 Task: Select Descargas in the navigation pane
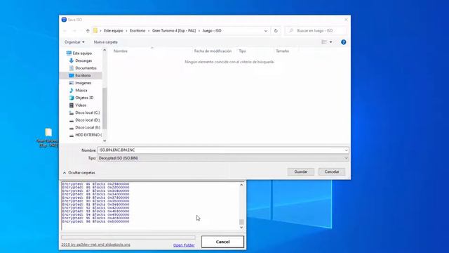(x=83, y=60)
